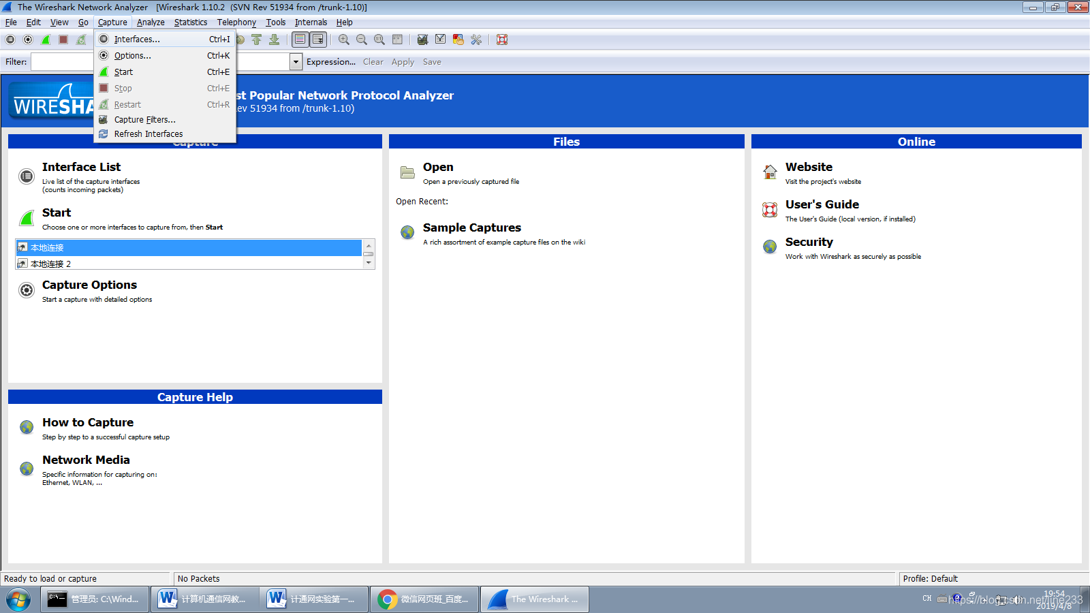Open the View menu
This screenshot has height=613, width=1090.
pos(59,22)
